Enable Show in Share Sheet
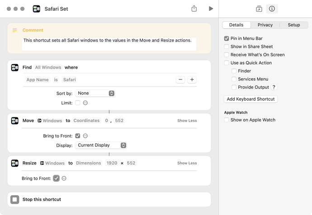The width and height of the screenshot is (312, 215). click(227, 47)
